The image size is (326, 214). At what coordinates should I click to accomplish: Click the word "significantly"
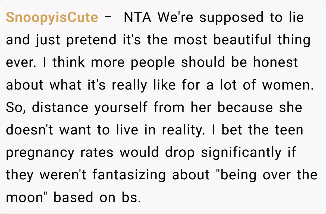tap(241, 152)
